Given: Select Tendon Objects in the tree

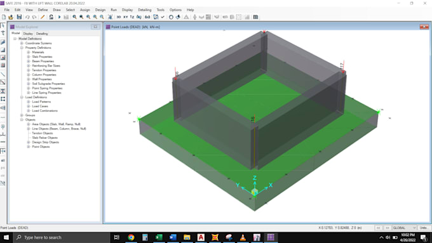Looking at the screenshot, I should [x=43, y=133].
